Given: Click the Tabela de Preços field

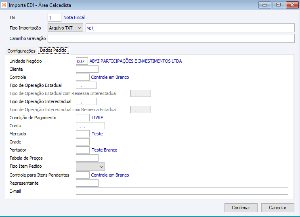Looking at the screenshot, I should click(x=87, y=158).
